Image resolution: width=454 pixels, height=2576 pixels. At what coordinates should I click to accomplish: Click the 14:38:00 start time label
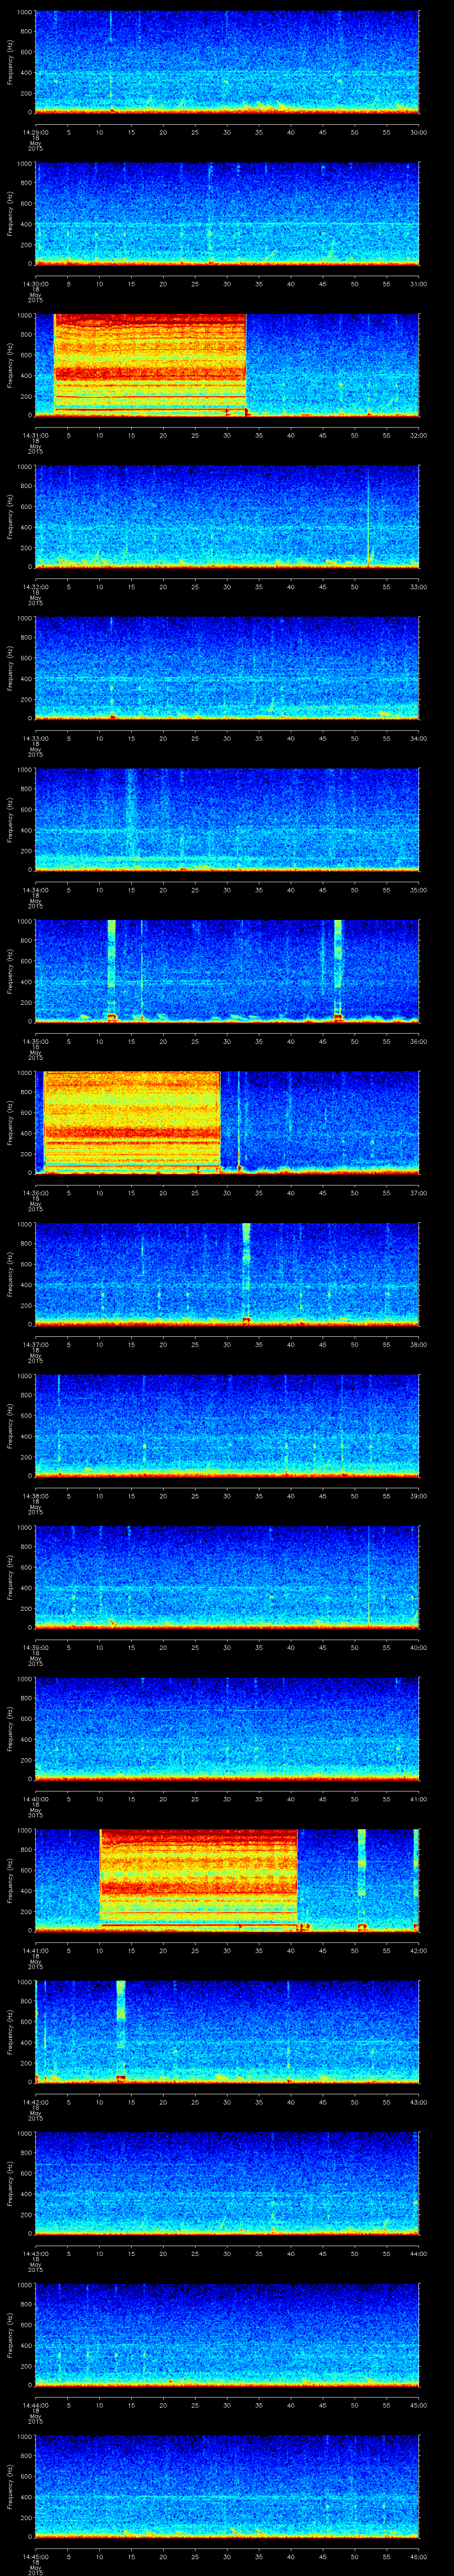coord(35,1496)
